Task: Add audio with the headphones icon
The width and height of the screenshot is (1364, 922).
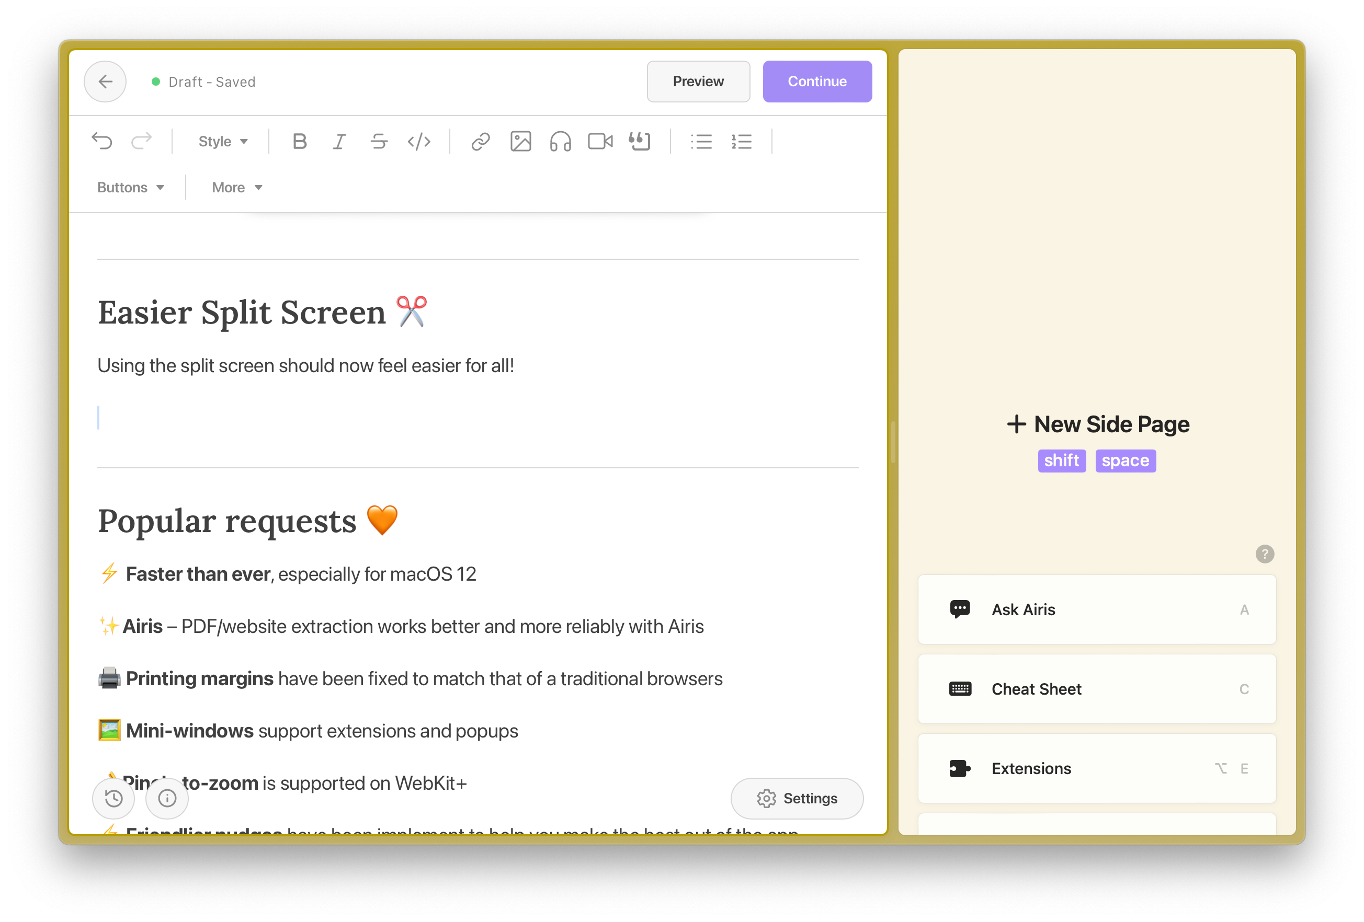Action: click(560, 141)
